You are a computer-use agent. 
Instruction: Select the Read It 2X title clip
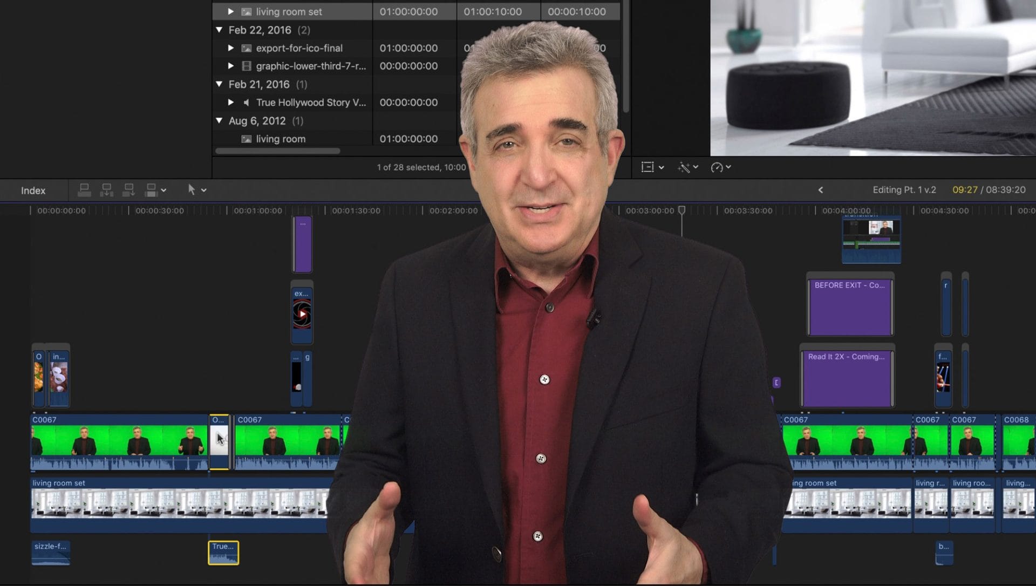pyautogui.click(x=847, y=378)
